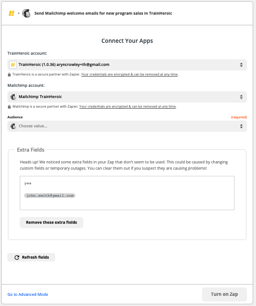The image size is (256, 306).
Task: Click the Audience dropdown up-down arrows
Action: click(241, 126)
